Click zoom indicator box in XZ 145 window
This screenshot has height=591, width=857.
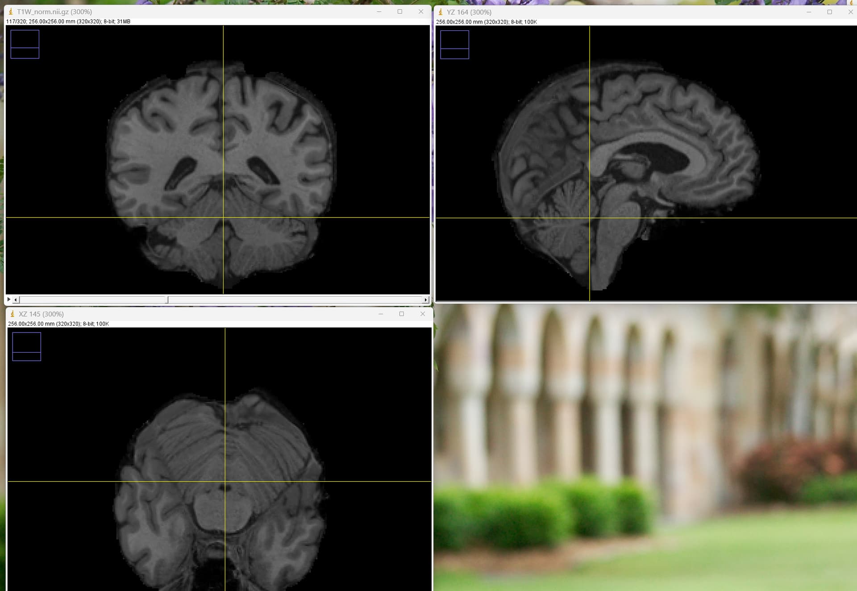pyautogui.click(x=27, y=346)
